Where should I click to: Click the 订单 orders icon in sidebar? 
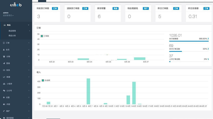point(4,43)
